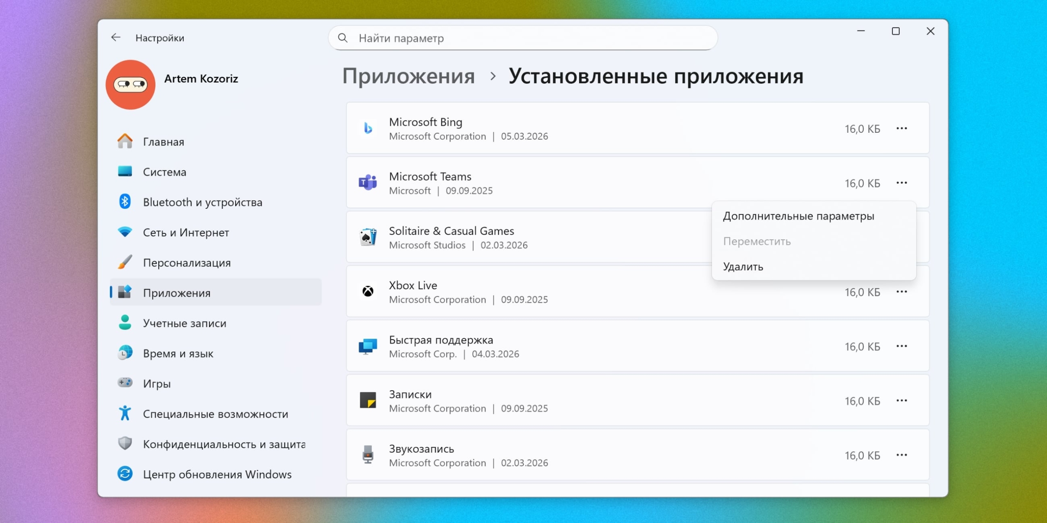1047x523 pixels.
Task: Click Приложения in the breadcrumb
Action: pos(409,76)
